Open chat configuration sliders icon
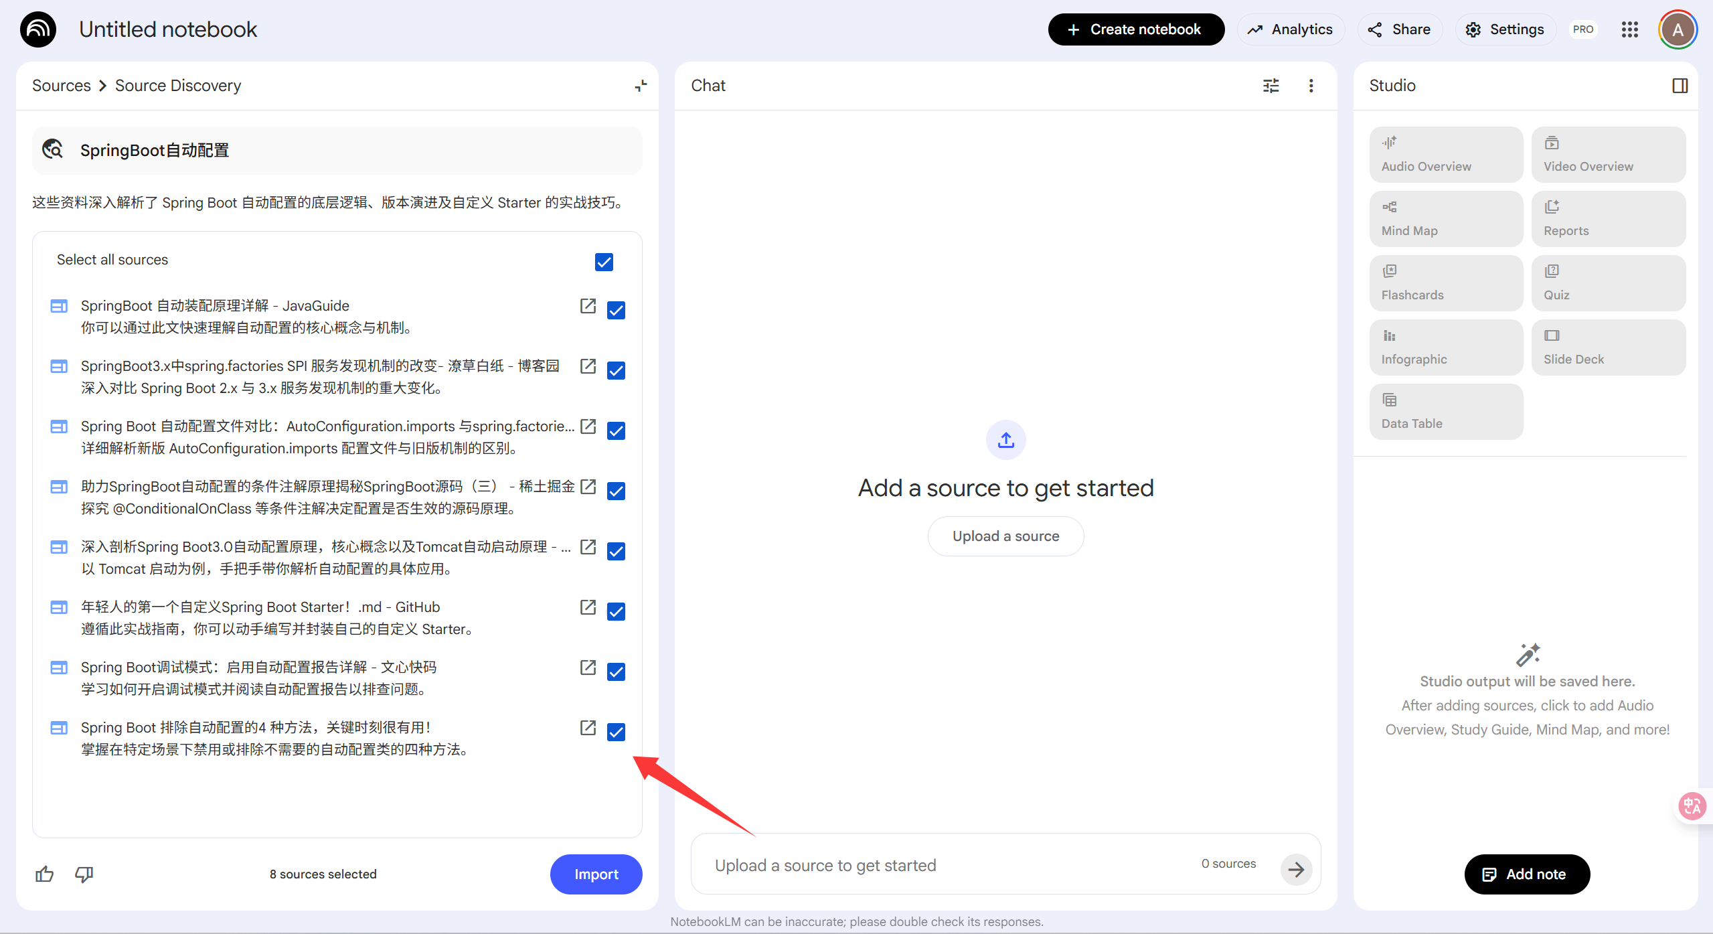 click(x=1271, y=86)
